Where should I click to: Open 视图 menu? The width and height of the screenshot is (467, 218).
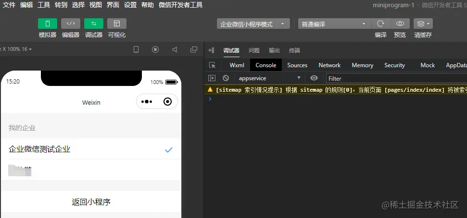(96, 5)
